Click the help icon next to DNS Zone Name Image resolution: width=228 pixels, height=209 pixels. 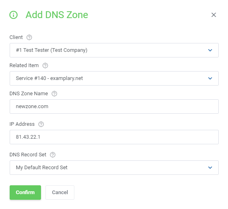(54, 94)
